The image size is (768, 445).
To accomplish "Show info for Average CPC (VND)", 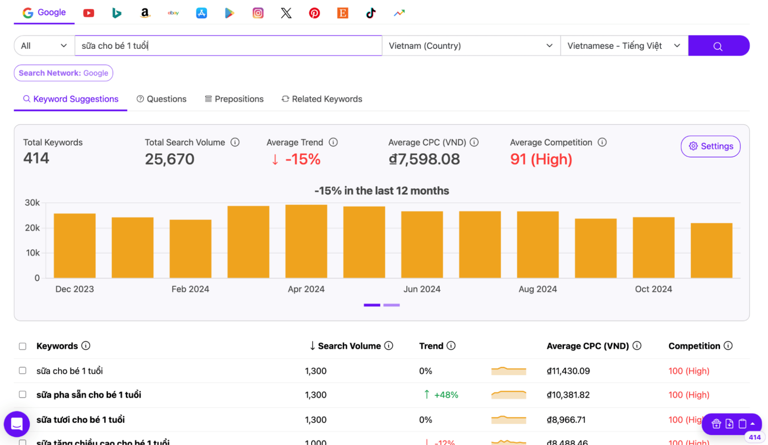I will coord(474,142).
